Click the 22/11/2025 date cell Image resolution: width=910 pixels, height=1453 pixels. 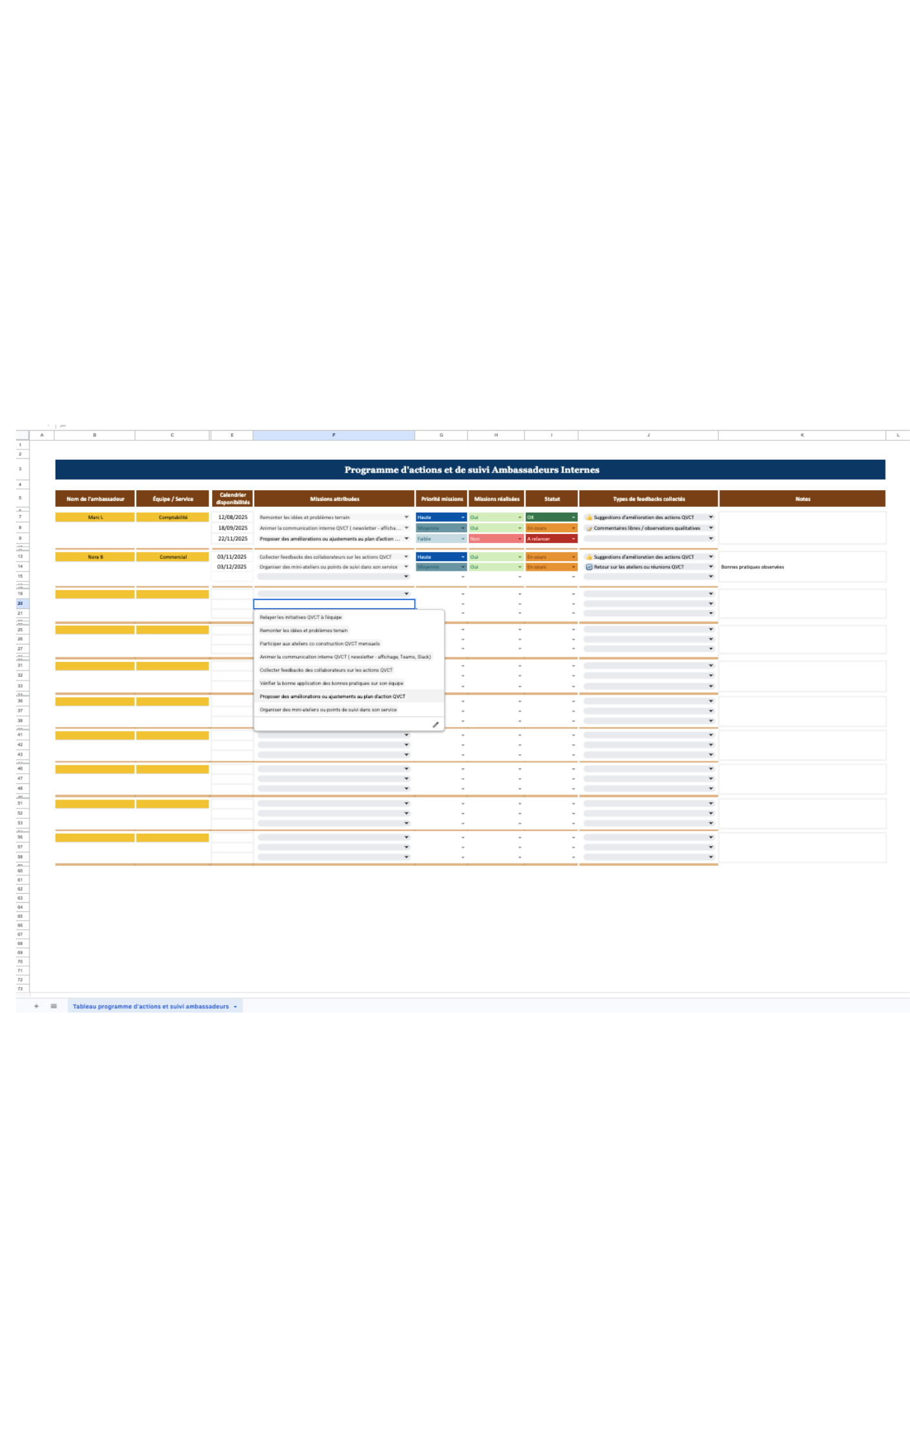[x=232, y=539]
